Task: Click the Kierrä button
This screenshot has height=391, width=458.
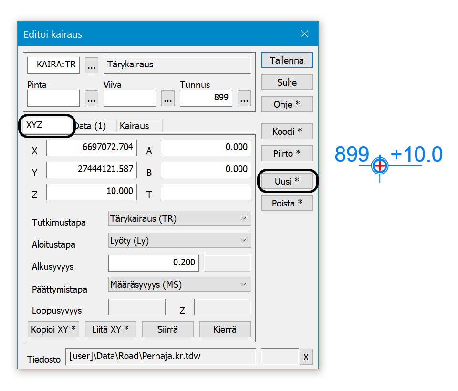Action: coord(225,329)
